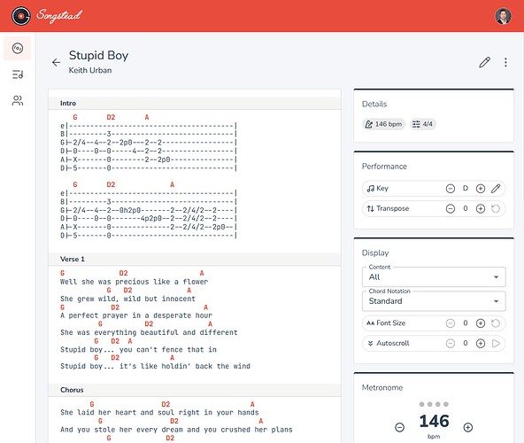Increase the Autoscroll speed
This screenshot has width=524, height=443.
[x=481, y=343]
